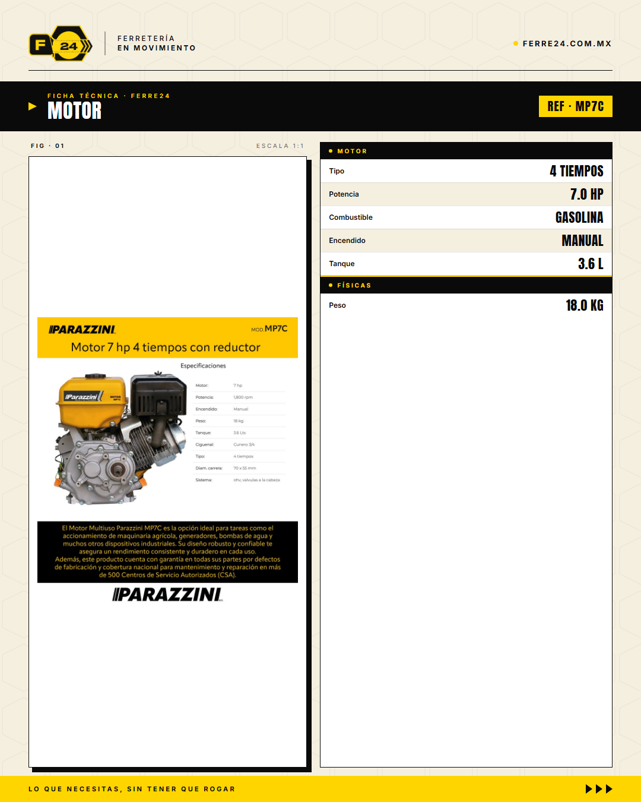Viewport: 641px width, 802px height.
Task: Click the yellow dot before FERRE24.COM.MX
Action: pyautogui.click(x=516, y=43)
